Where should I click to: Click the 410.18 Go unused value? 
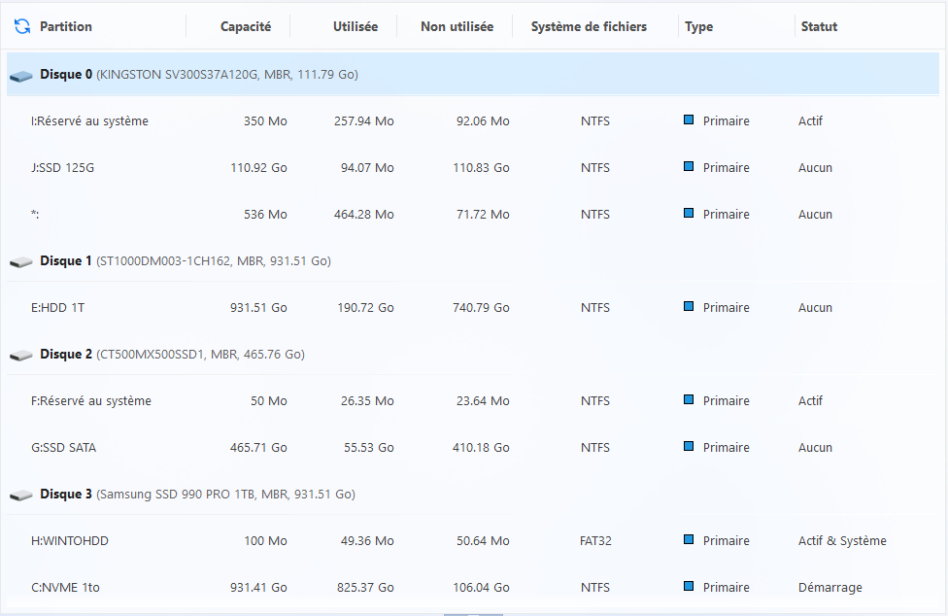tap(481, 448)
